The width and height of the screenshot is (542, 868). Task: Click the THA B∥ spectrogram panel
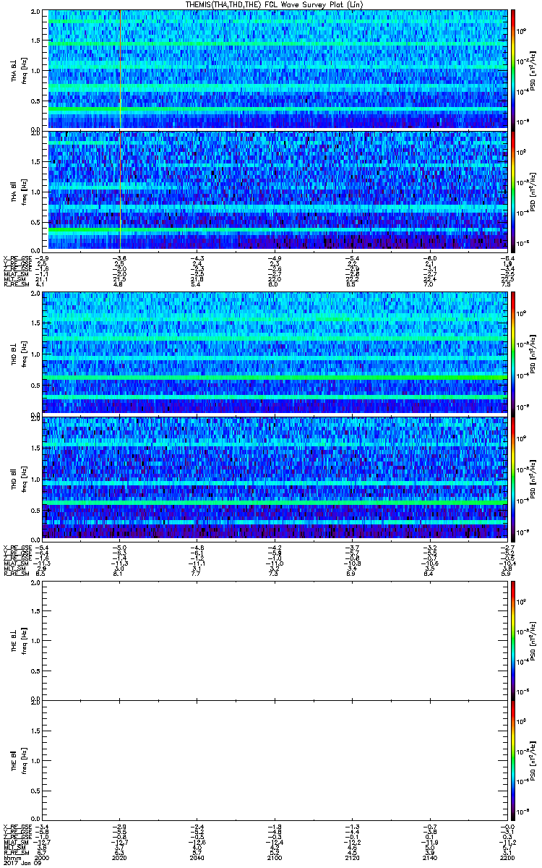(275, 190)
